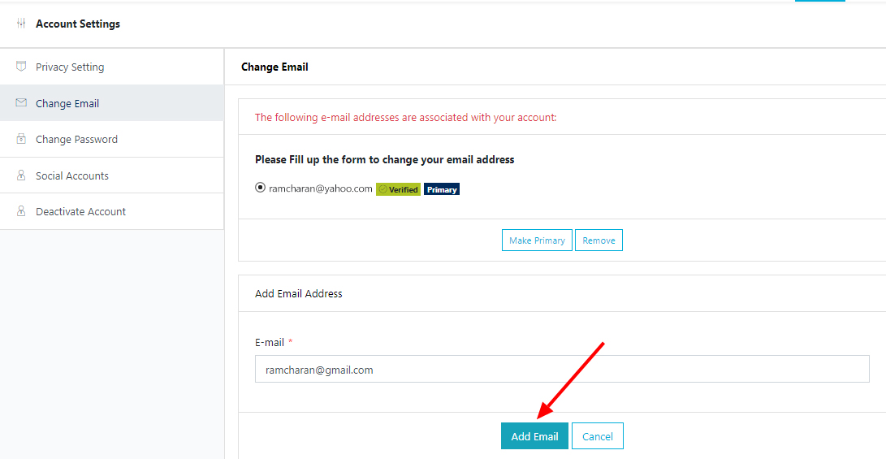Click the Remove button
This screenshot has width=886, height=459.
coord(599,240)
